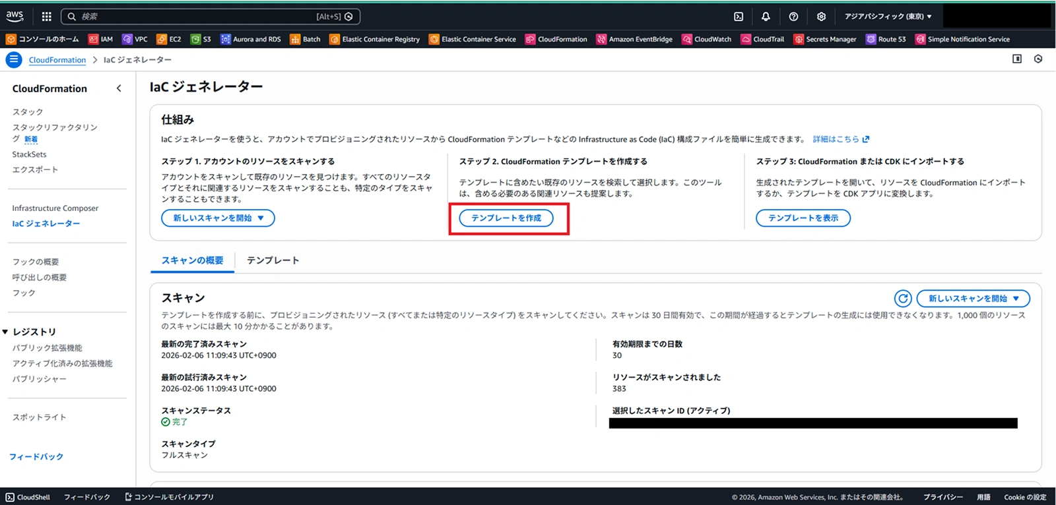The image size is (1056, 505).
Task: Open Amazon EventBridge shortcut
Action: [634, 40]
